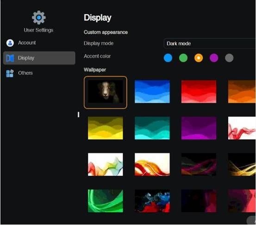Image resolution: width=256 pixels, height=225 pixels.
Task: Click the User Settings gear icon
Action: point(39,18)
